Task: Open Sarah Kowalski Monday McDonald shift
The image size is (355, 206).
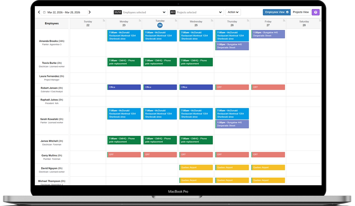Action: coord(124,114)
